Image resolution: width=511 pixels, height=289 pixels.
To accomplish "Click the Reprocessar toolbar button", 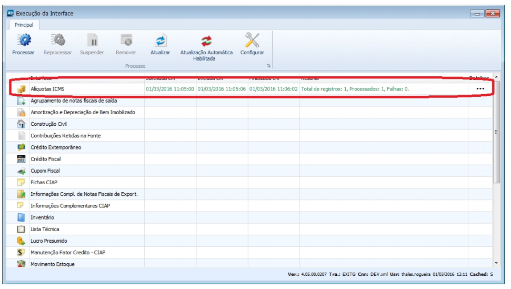I will [57, 41].
